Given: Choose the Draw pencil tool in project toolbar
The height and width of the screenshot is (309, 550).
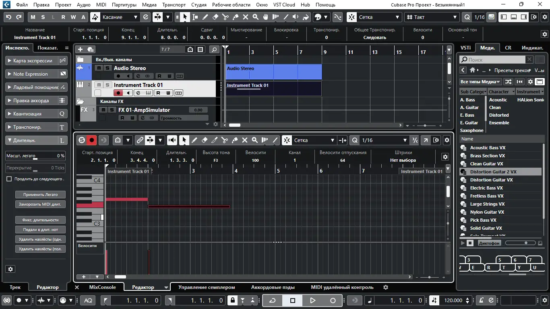Looking at the screenshot, I should 205,17.
